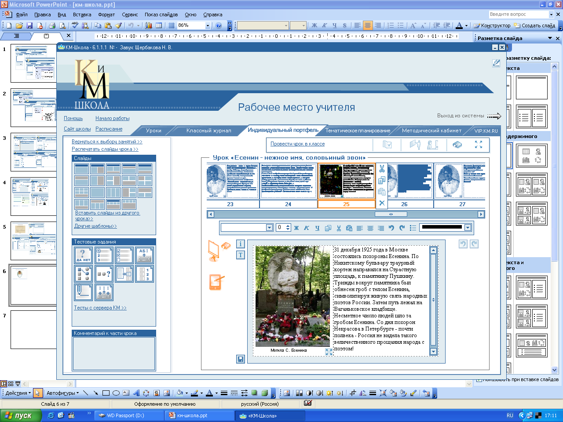This screenshot has height=422, width=563.
Task: Click the black color swatch in KM toolbar
Action: click(441, 227)
